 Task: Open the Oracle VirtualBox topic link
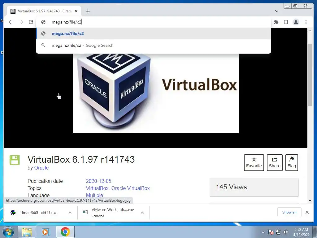[130, 188]
